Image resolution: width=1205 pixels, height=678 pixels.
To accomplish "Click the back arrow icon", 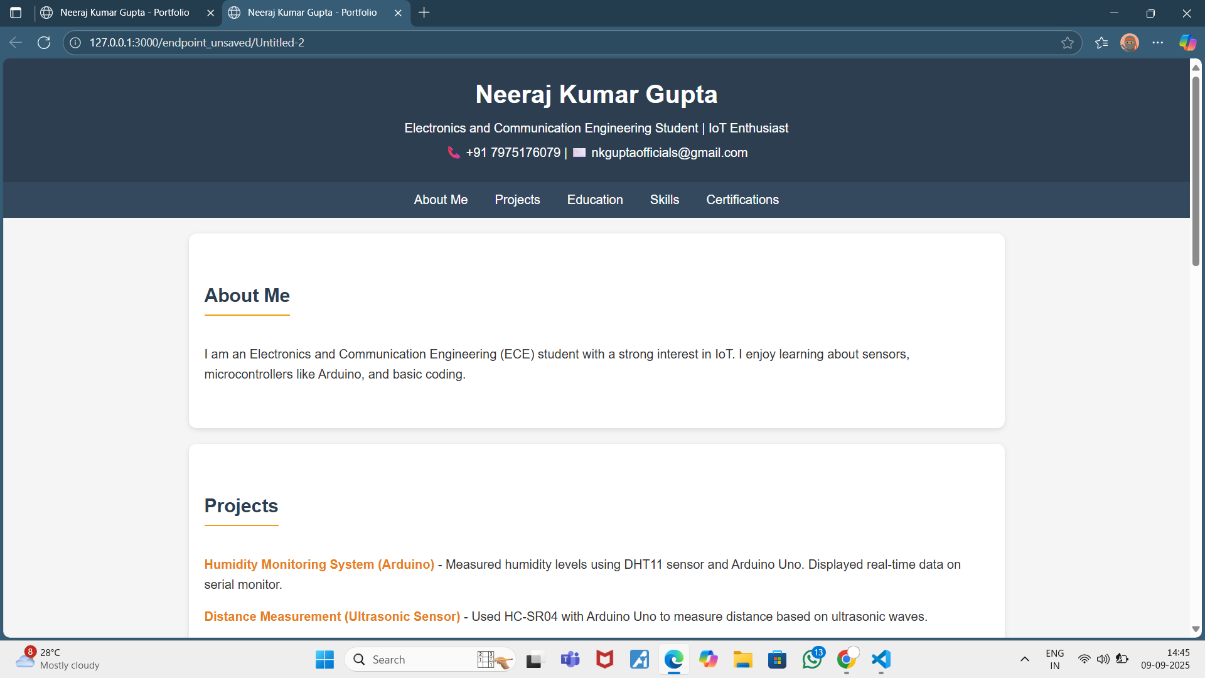I will pyautogui.click(x=16, y=43).
